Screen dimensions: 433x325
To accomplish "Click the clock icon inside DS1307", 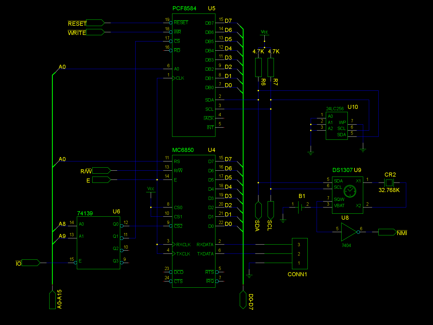I will coord(350,191).
